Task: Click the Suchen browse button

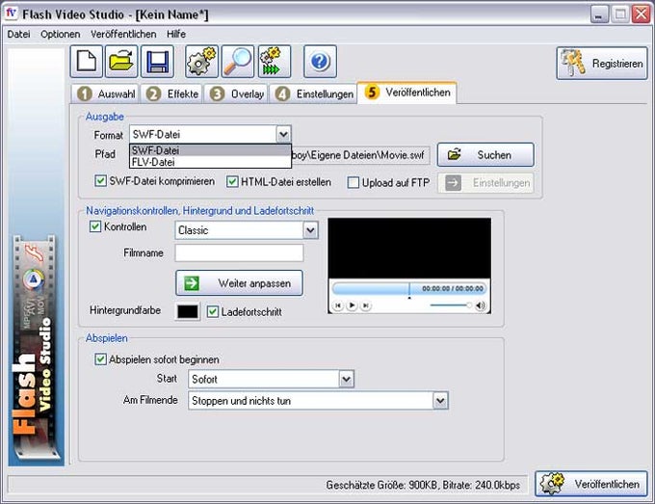Action: (x=485, y=154)
